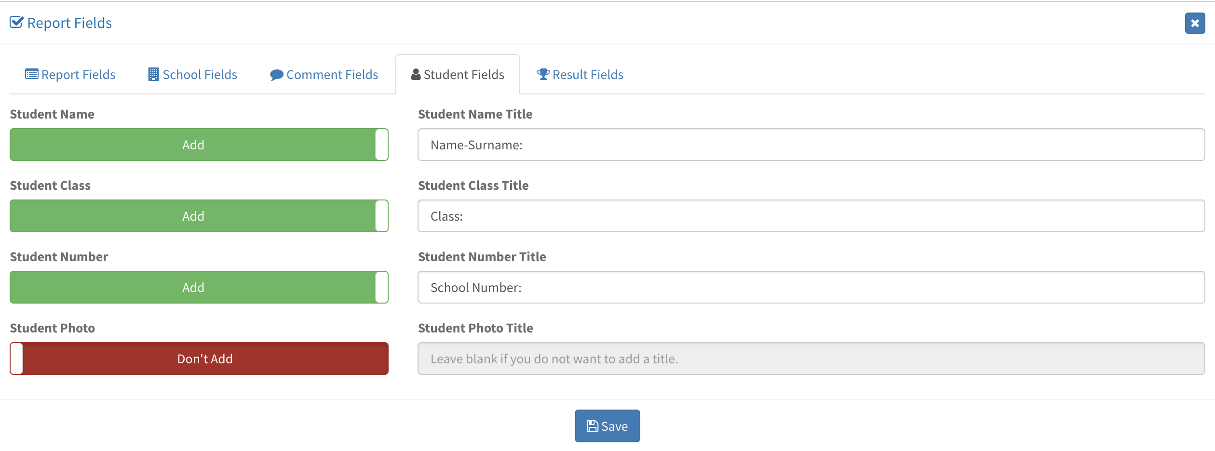This screenshot has height=451, width=1215.
Task: Open the Comment Fields tab
Action: 324,75
